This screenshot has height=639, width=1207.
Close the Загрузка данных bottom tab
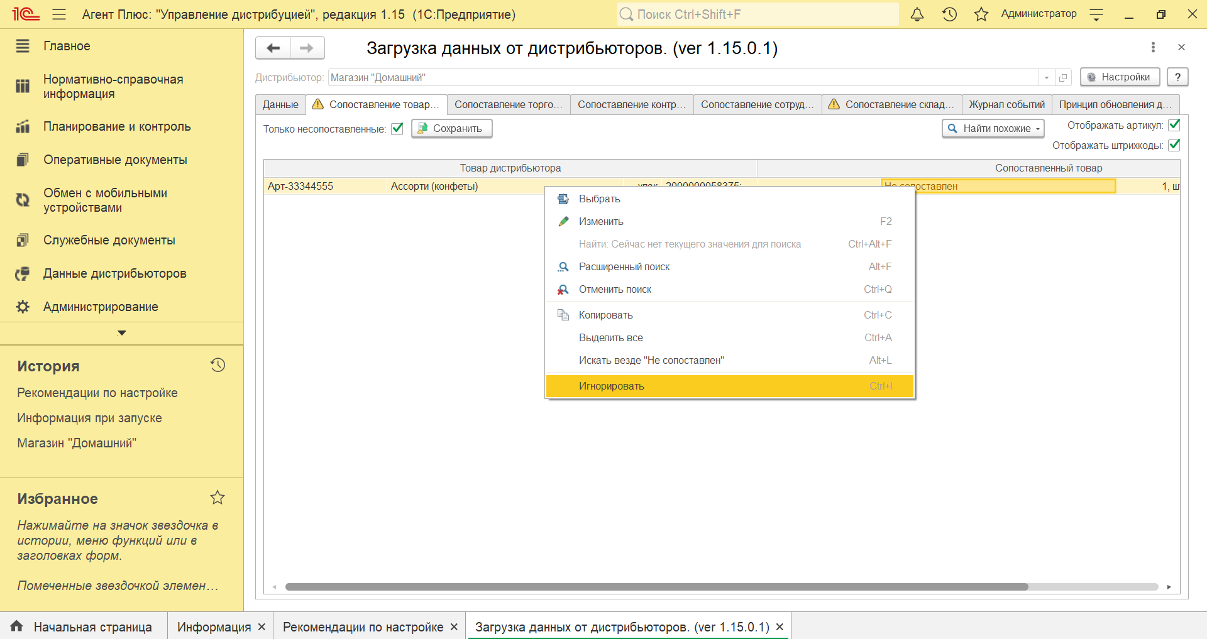[x=780, y=627]
